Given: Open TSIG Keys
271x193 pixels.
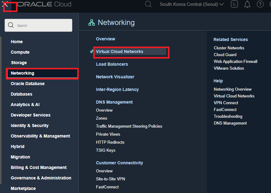Looking at the screenshot, I should click(106, 150).
